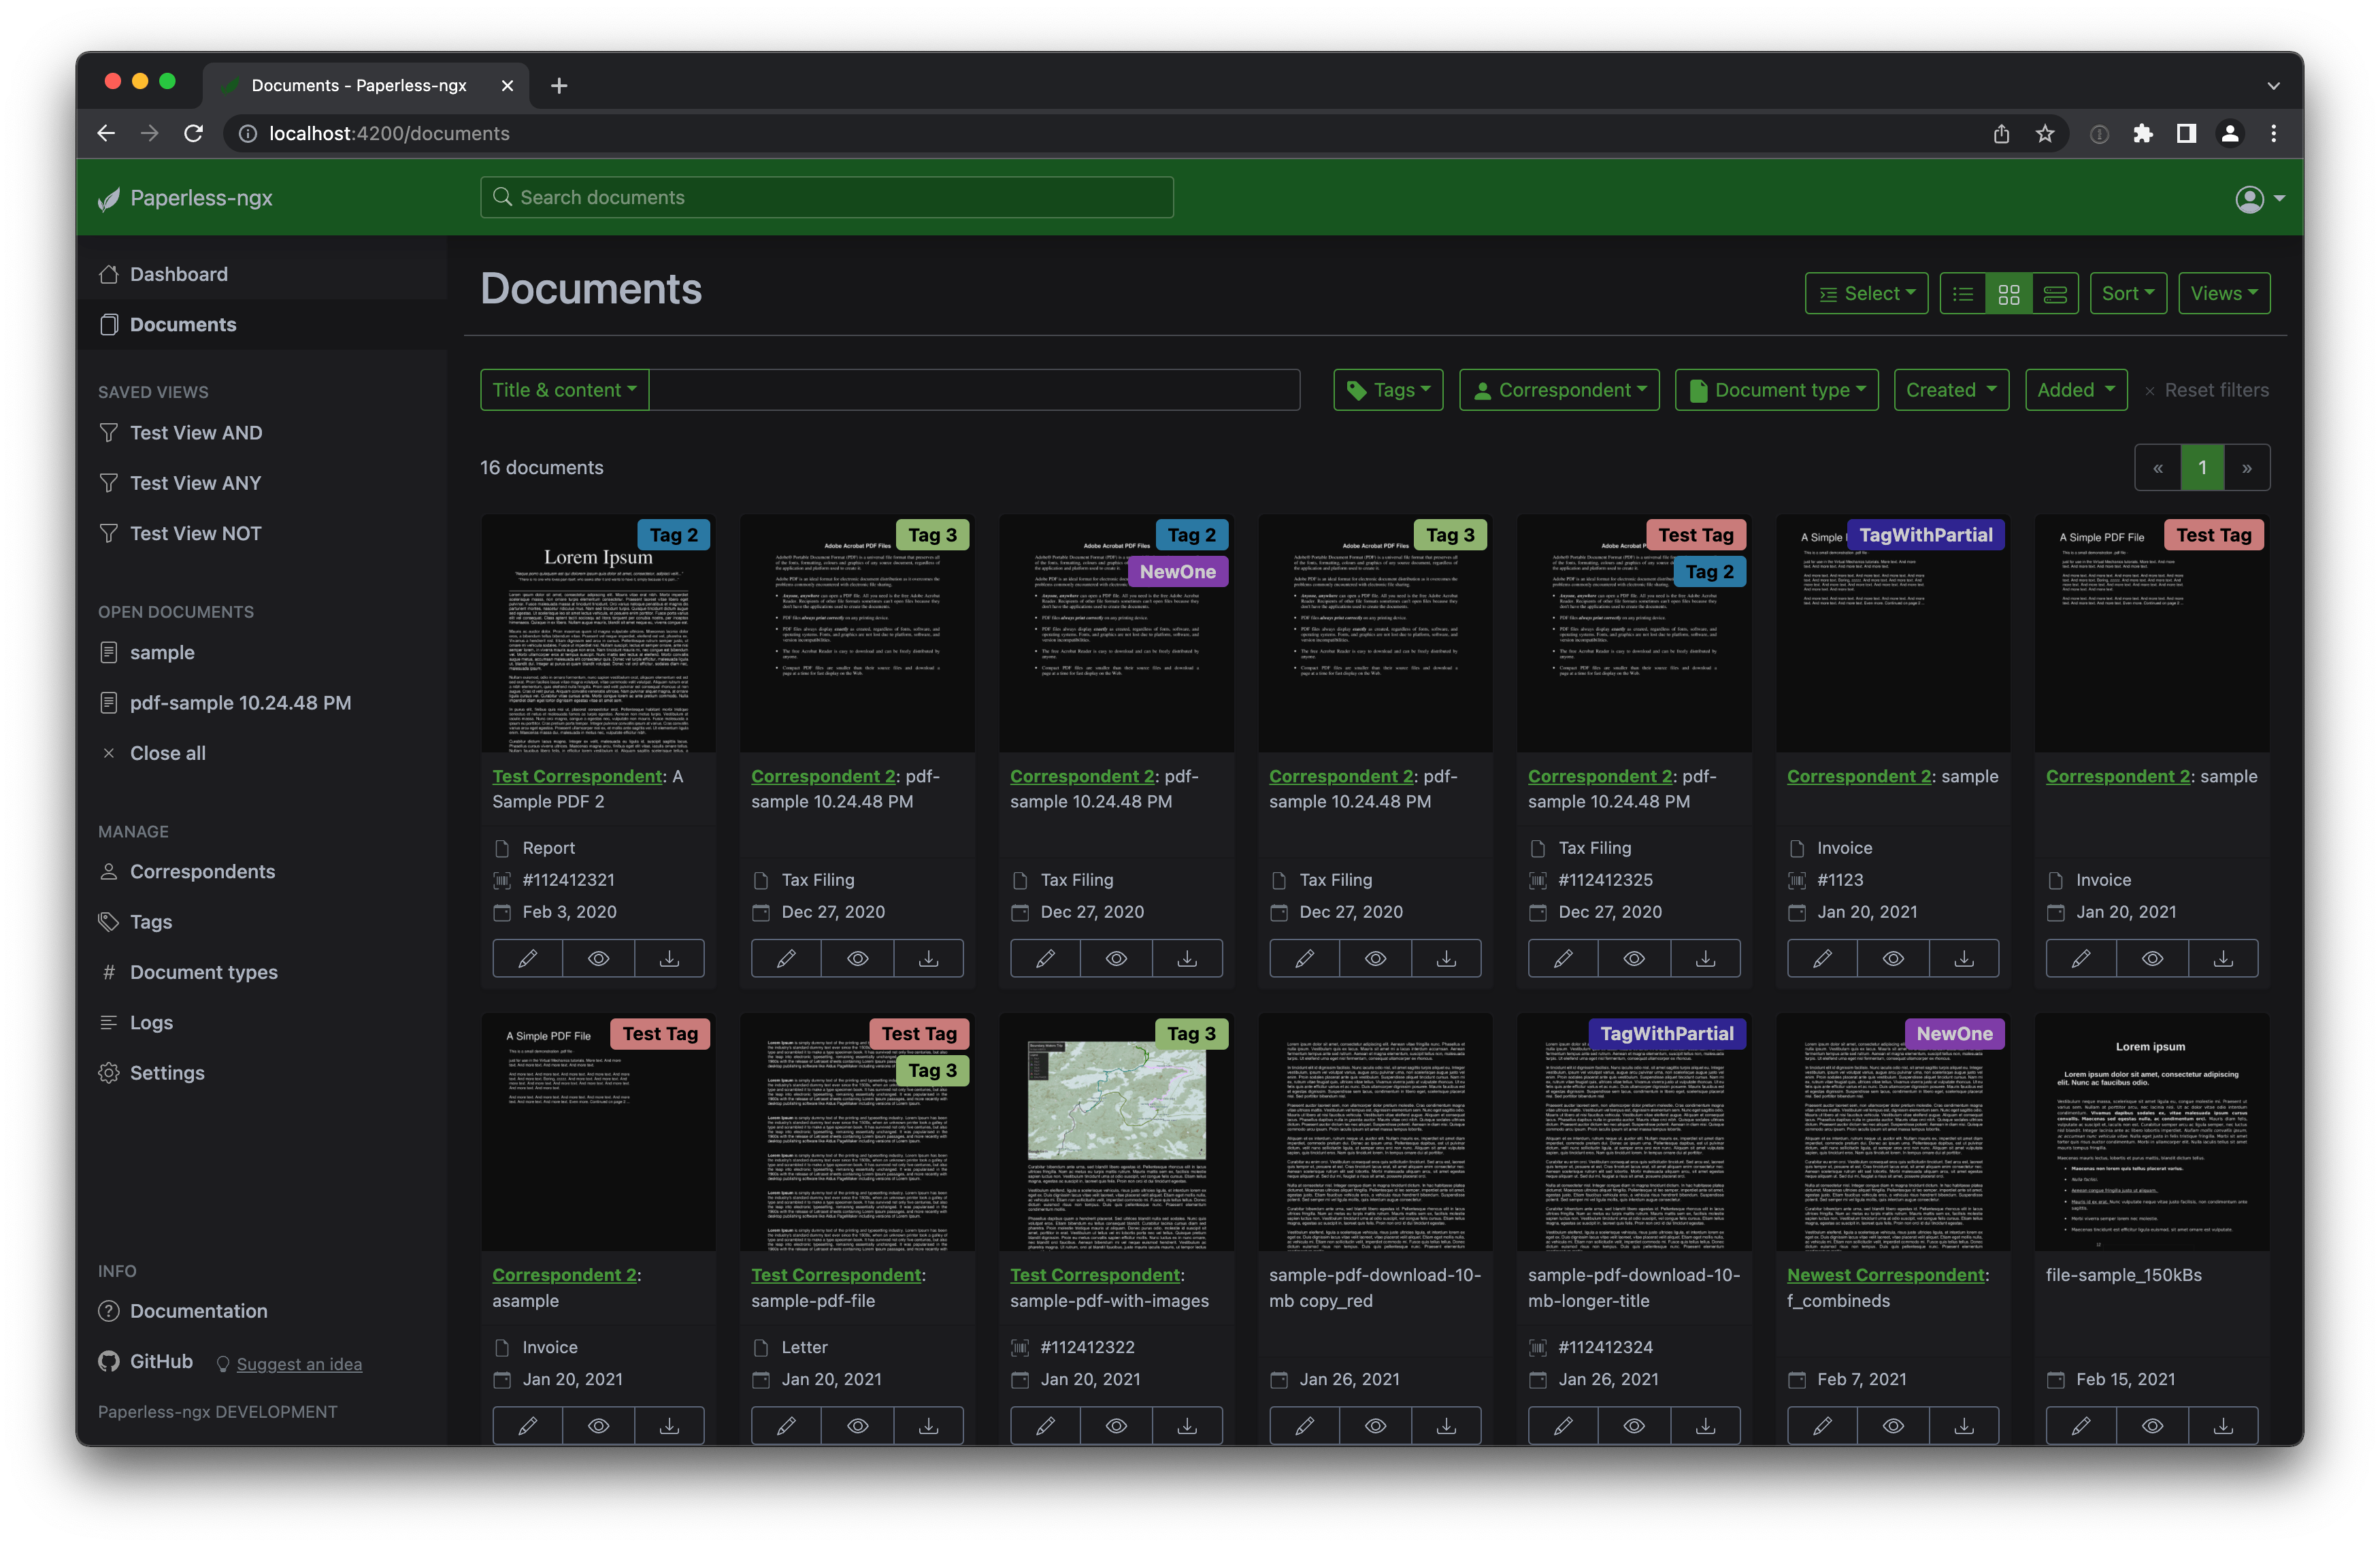2380x1547 pixels.
Task: Click the purple NewOne tag badge
Action: pos(1177,572)
